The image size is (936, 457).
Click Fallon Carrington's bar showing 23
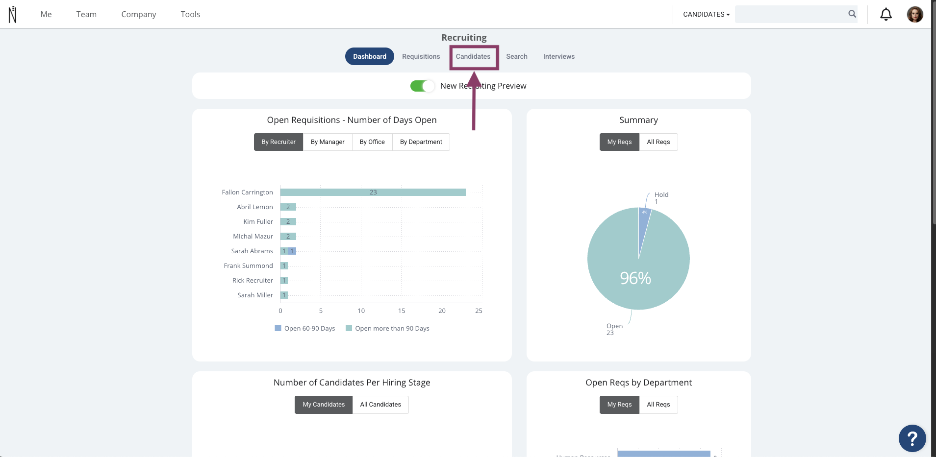[373, 192]
